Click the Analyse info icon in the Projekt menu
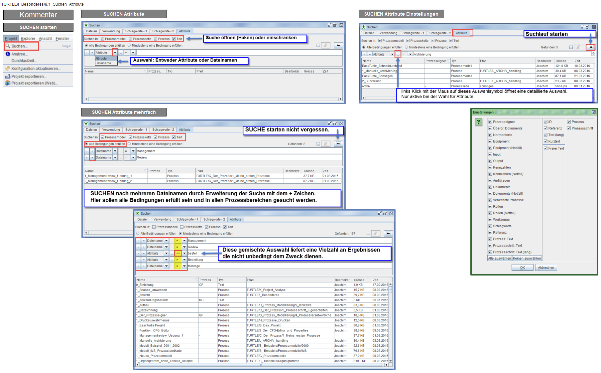This screenshot has width=601, height=373. (x=8, y=54)
